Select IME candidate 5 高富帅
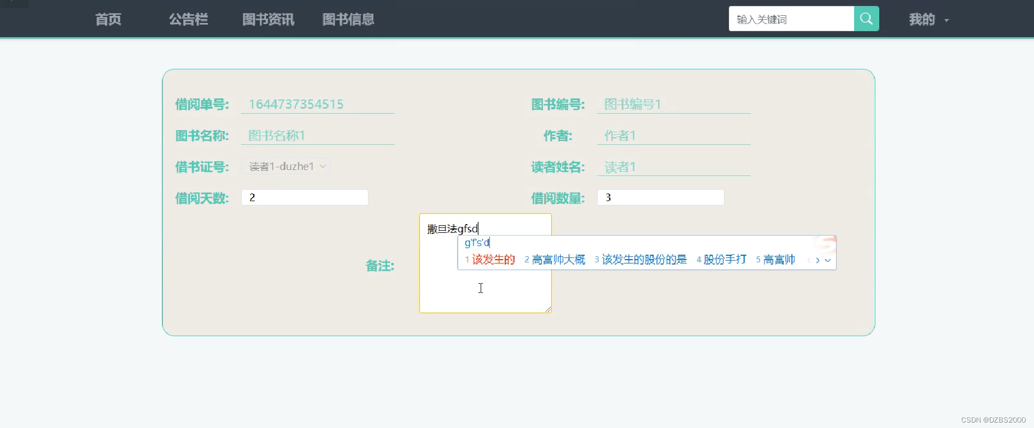Viewport: 1034px width, 428px height. pyautogui.click(x=775, y=260)
